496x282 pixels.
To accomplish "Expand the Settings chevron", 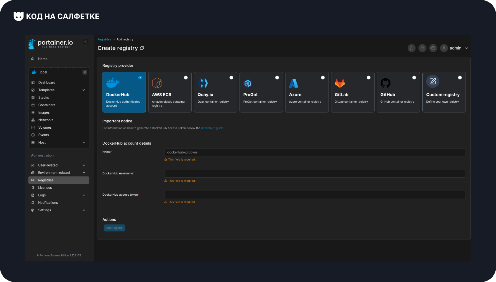I will 84,210.
